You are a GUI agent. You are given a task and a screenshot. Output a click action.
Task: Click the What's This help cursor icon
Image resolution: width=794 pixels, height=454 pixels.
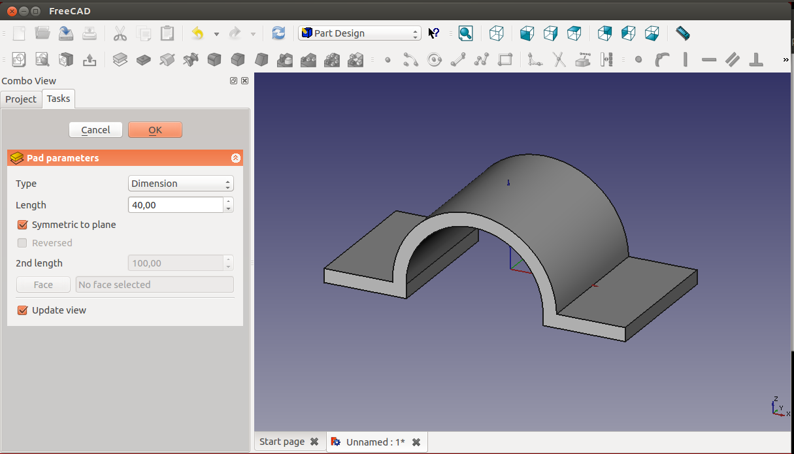pos(434,33)
